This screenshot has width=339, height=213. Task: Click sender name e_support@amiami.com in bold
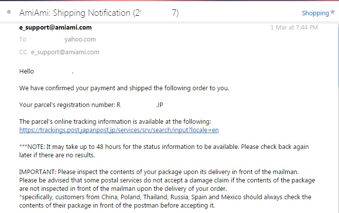point(55,28)
